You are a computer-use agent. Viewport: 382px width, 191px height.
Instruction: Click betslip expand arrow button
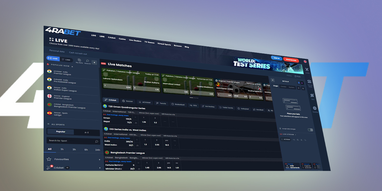click(272, 80)
